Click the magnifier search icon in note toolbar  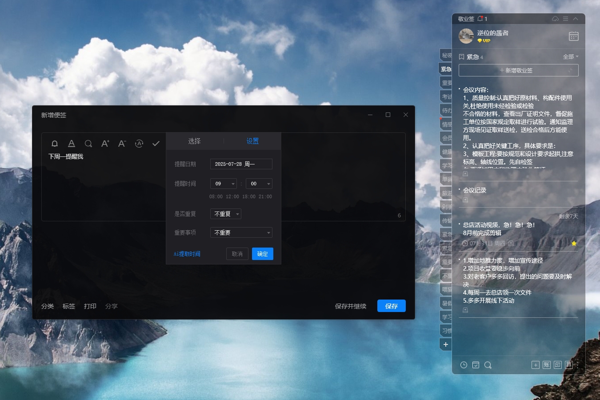[88, 144]
